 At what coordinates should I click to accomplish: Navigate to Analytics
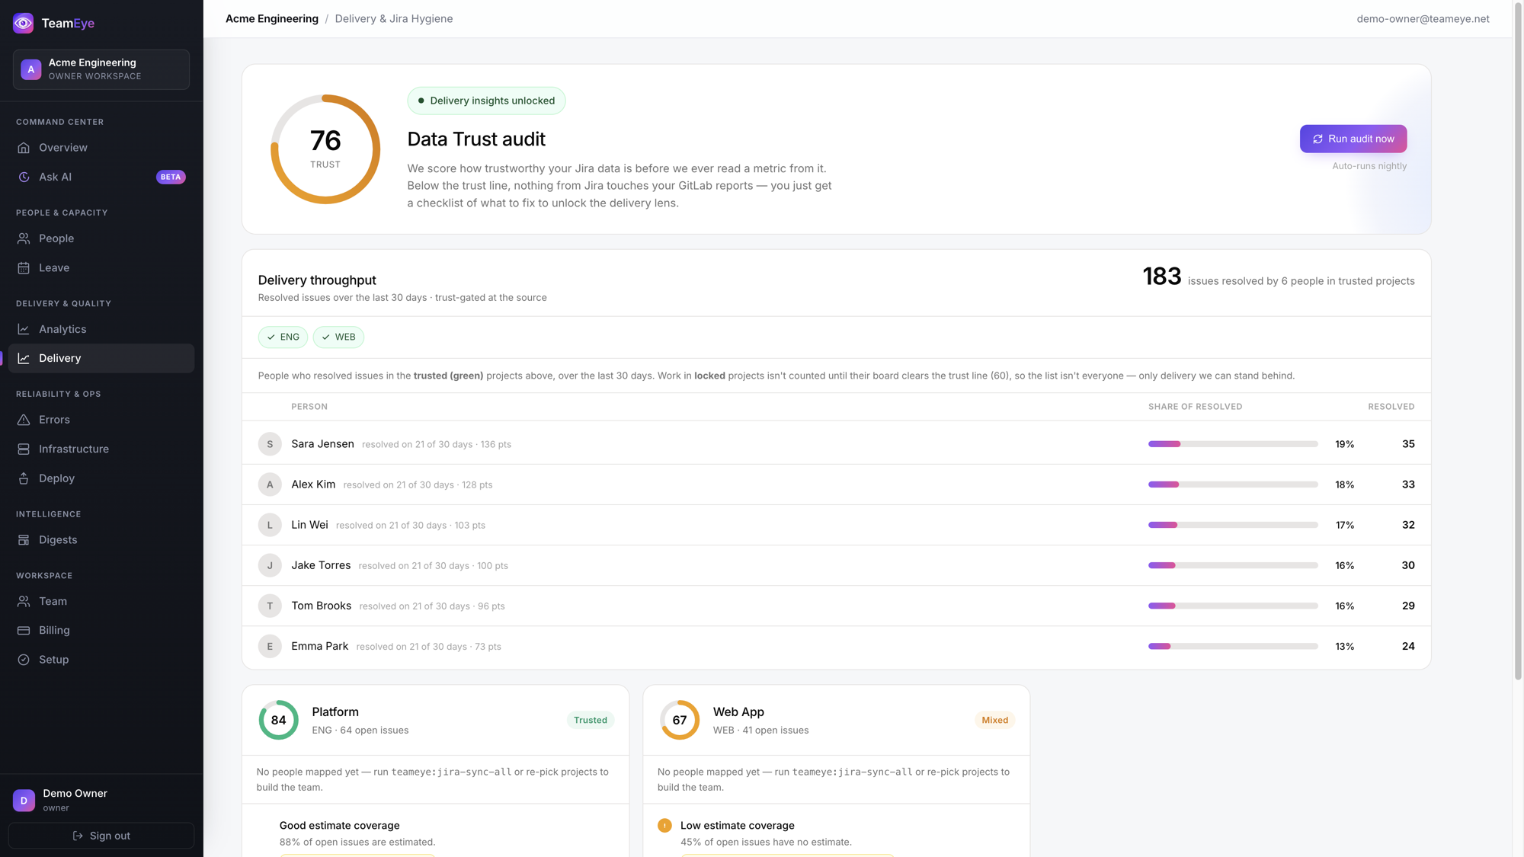pos(101,329)
